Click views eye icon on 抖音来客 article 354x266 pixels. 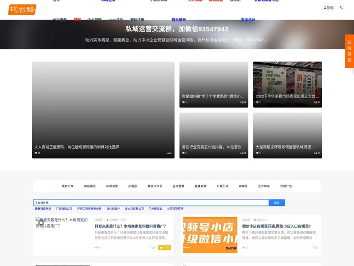click(96, 247)
